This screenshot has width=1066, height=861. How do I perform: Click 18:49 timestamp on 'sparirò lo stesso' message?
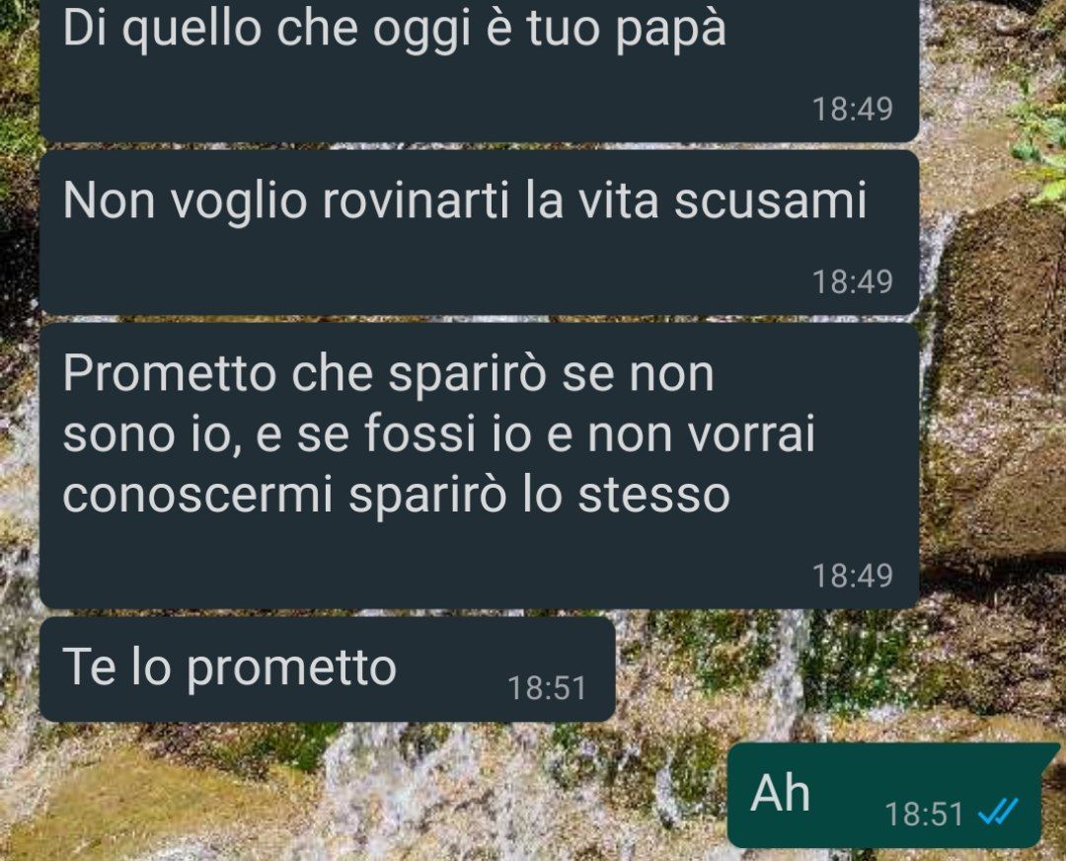point(853,576)
